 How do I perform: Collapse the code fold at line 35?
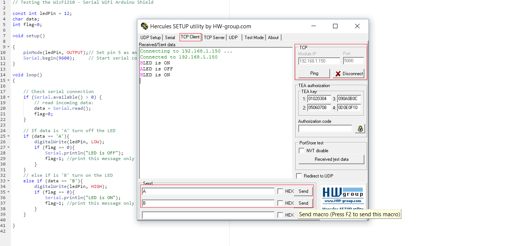coord(8,192)
